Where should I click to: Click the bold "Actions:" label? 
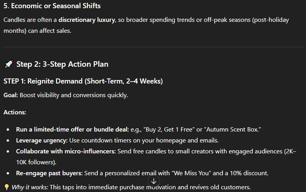[15, 112]
